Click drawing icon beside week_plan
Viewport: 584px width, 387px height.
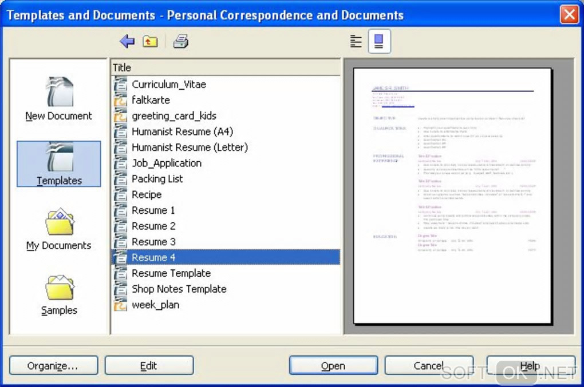click(120, 304)
